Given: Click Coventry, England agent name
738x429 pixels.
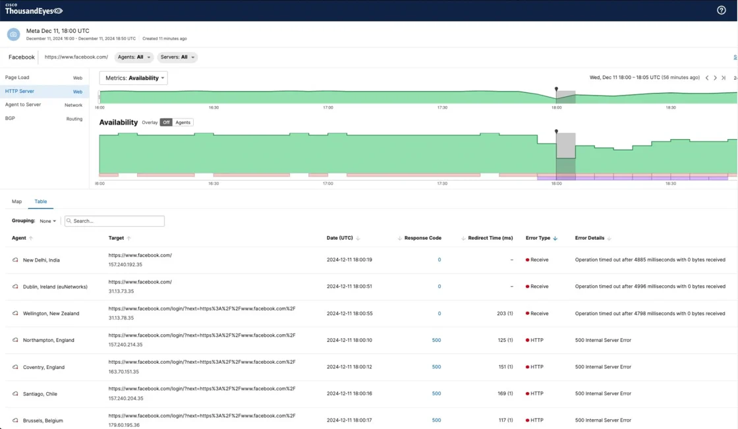Looking at the screenshot, I should pos(43,367).
